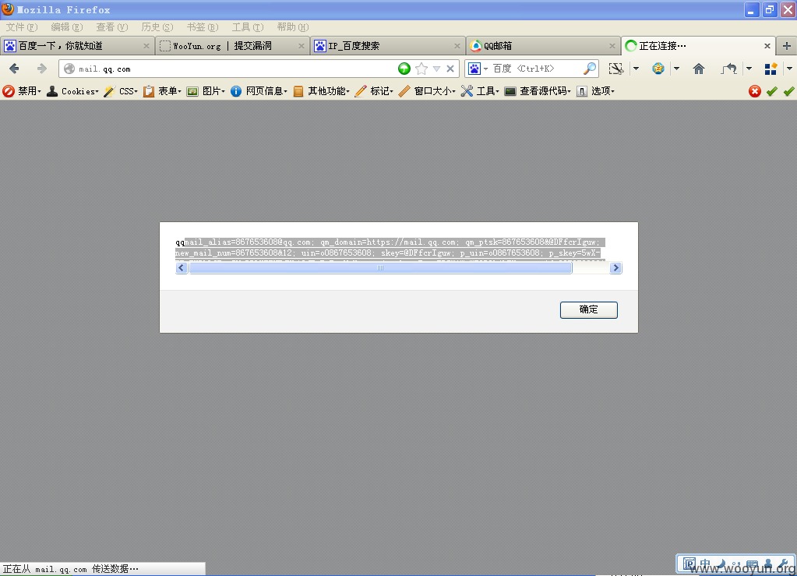
Task: Bookmark this page with the star icon
Action: click(x=421, y=69)
